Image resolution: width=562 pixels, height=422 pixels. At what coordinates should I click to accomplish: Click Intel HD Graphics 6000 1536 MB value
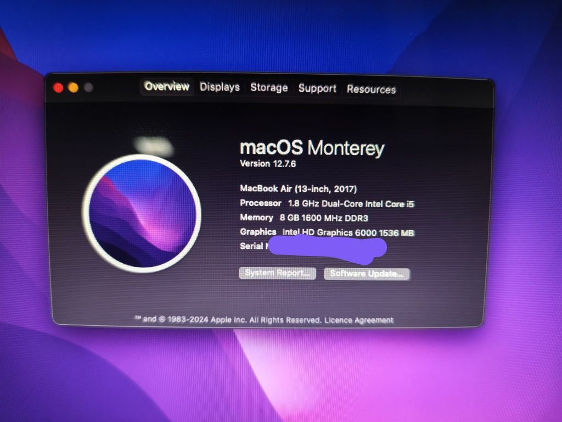point(348,232)
